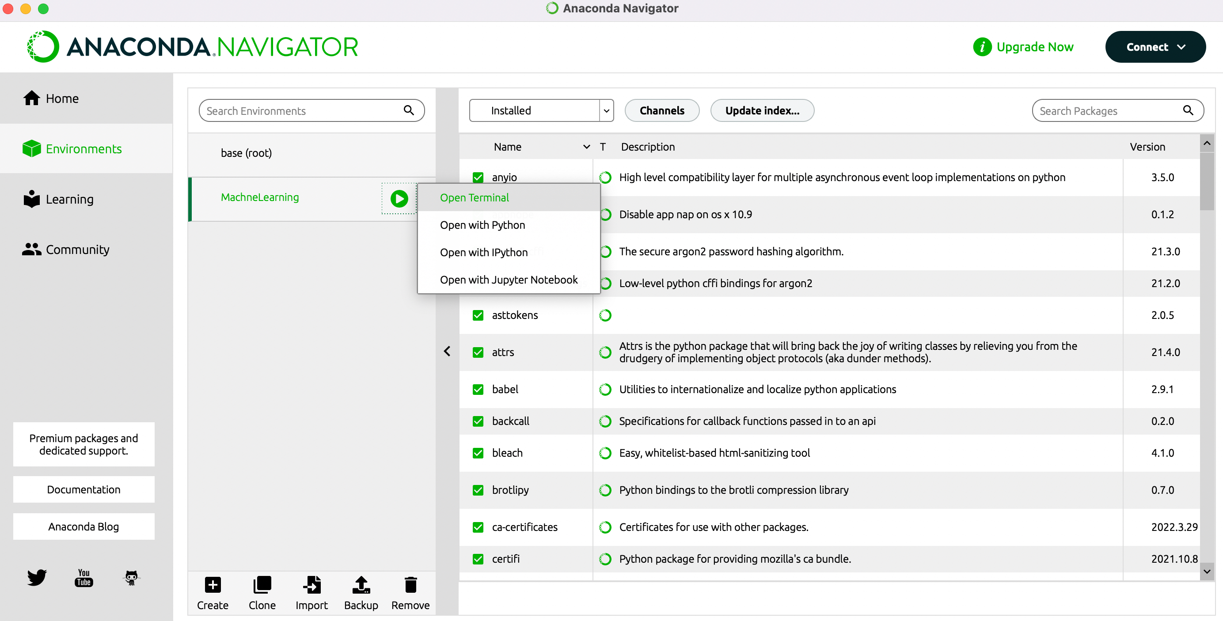Viewport: 1223px width, 621px height.
Task: Click the Clone environment icon
Action: pyautogui.click(x=262, y=585)
